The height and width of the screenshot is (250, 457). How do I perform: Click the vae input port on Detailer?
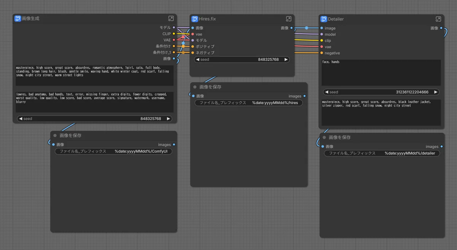tap(322, 47)
